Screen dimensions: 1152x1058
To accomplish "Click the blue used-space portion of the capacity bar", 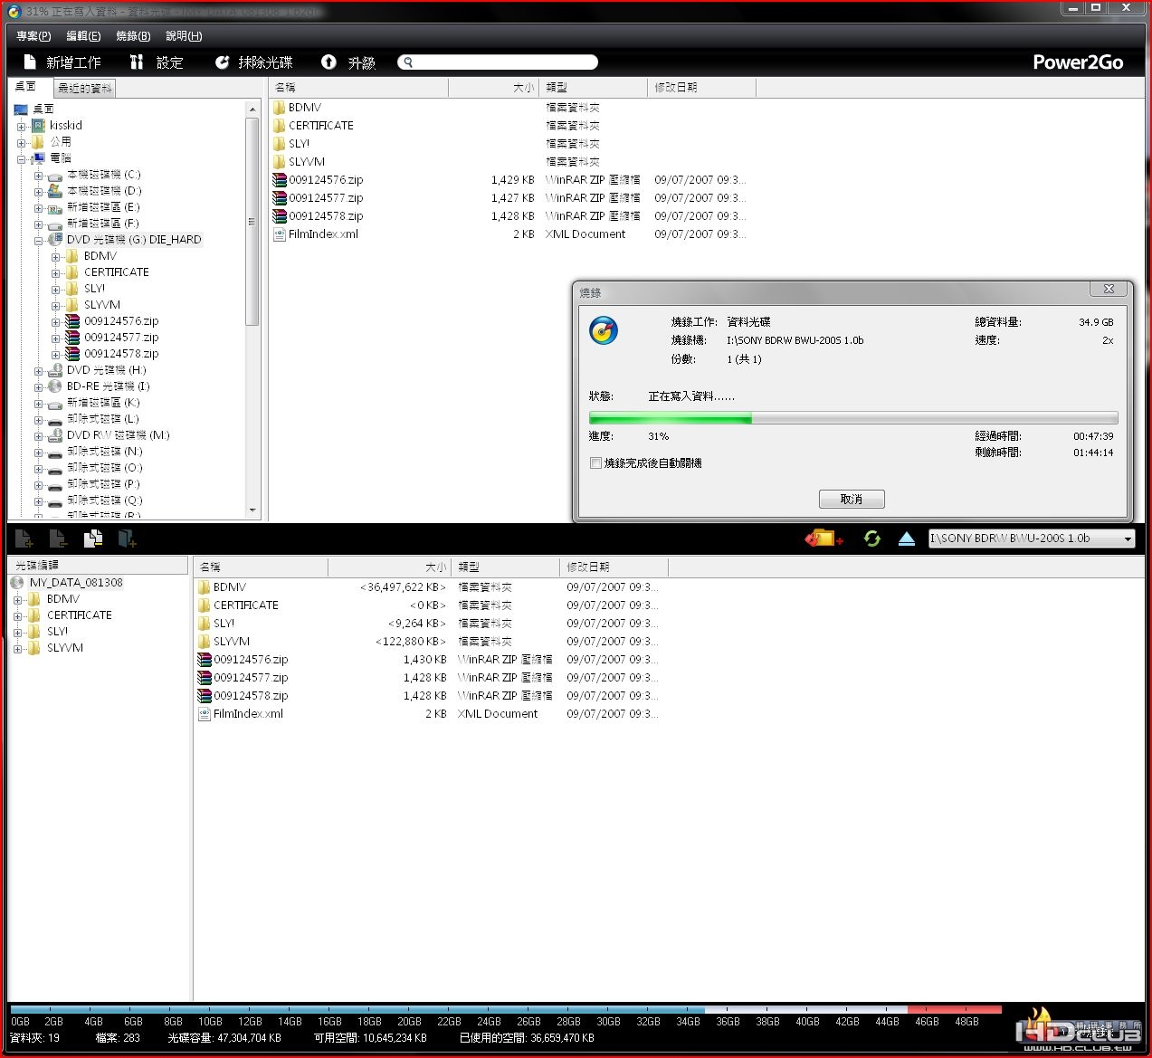I will (357, 1009).
